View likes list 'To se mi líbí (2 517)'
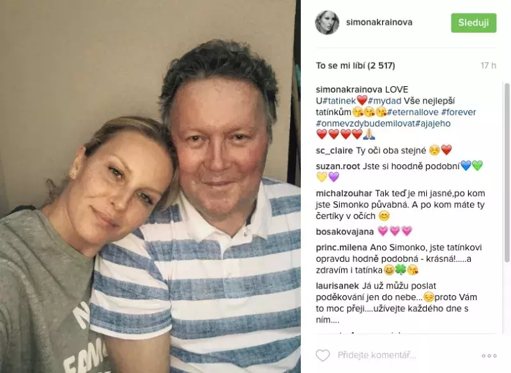 (x=355, y=66)
